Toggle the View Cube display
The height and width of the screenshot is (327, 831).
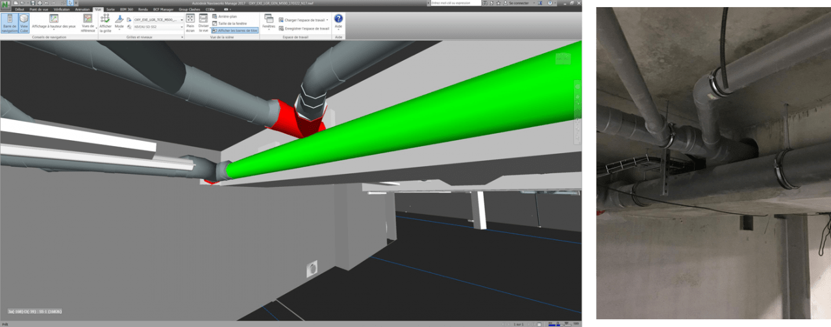pos(24,23)
